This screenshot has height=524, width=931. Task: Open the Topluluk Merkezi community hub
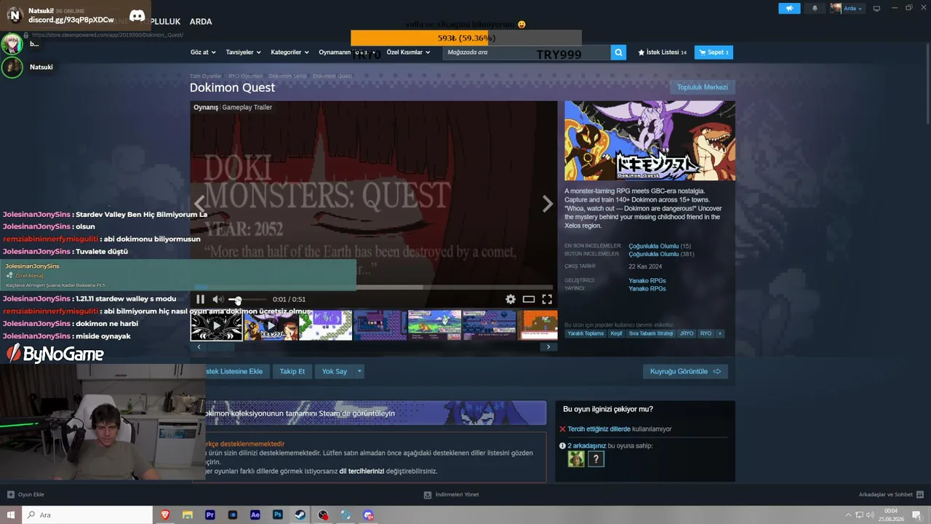pos(703,87)
